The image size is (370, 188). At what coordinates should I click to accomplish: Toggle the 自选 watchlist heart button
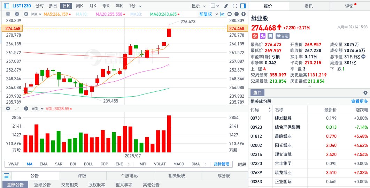[x=283, y=36]
